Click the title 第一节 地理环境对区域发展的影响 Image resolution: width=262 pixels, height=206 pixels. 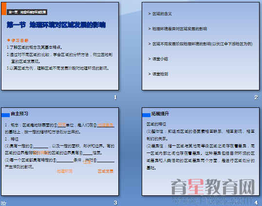coord(56,25)
